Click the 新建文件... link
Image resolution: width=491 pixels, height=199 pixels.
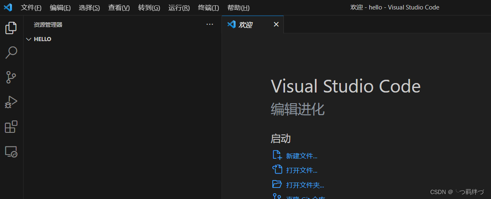[x=302, y=156]
